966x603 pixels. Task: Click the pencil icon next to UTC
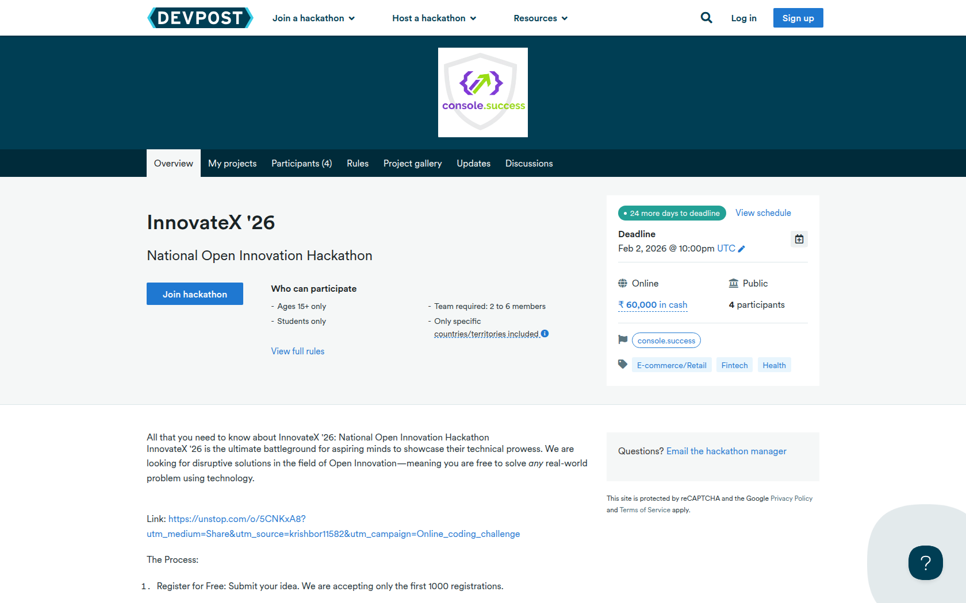pyautogui.click(x=742, y=249)
